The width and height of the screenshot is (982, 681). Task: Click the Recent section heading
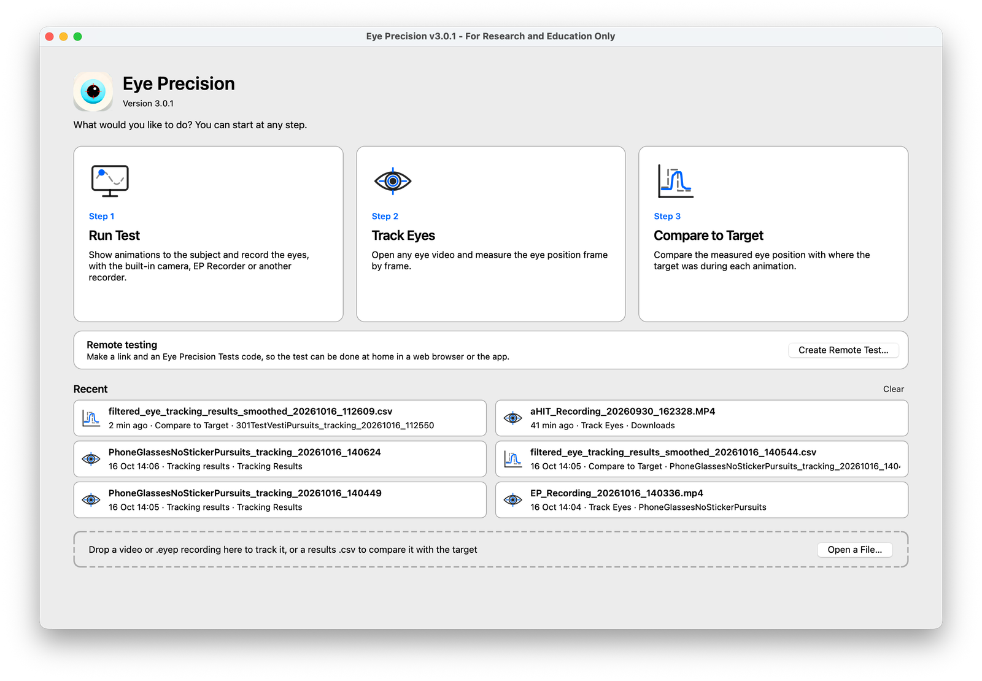[90, 389]
